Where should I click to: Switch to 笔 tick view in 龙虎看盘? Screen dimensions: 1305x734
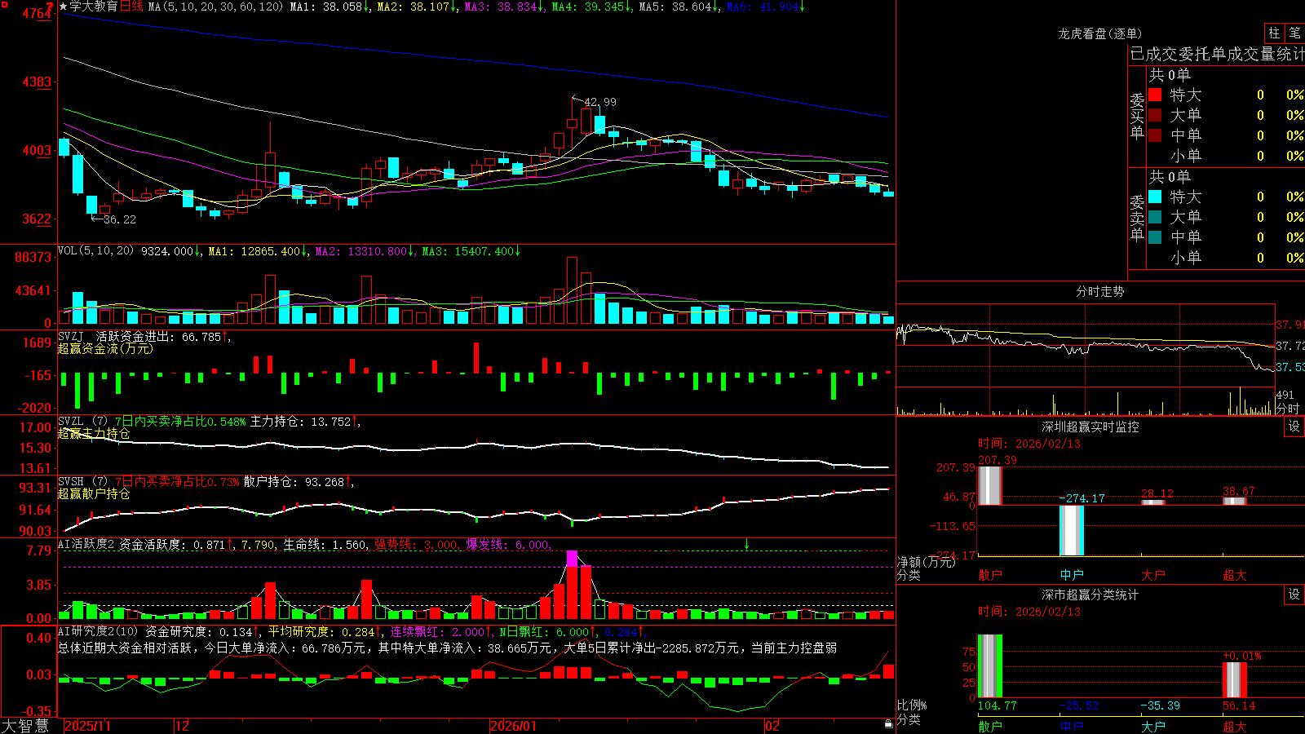[1295, 33]
